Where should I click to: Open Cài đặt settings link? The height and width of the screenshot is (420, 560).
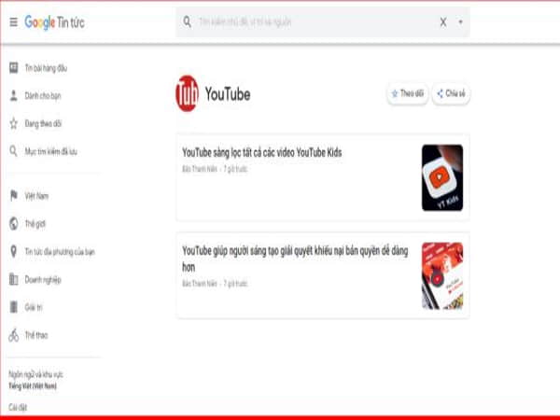coord(18,407)
